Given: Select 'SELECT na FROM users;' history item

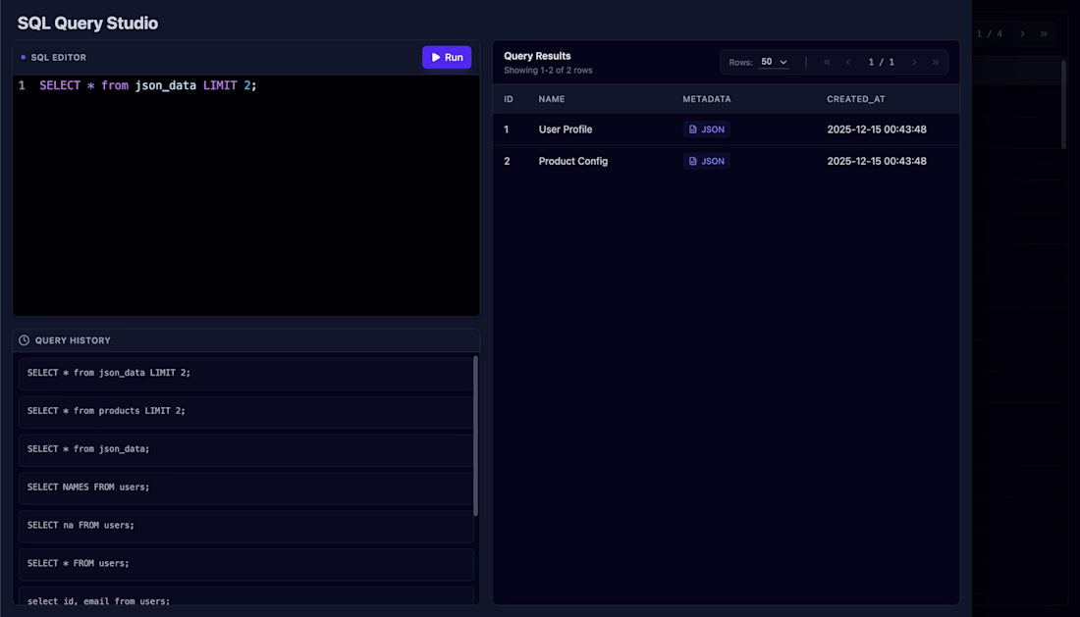Looking at the screenshot, I should pyautogui.click(x=245, y=525).
